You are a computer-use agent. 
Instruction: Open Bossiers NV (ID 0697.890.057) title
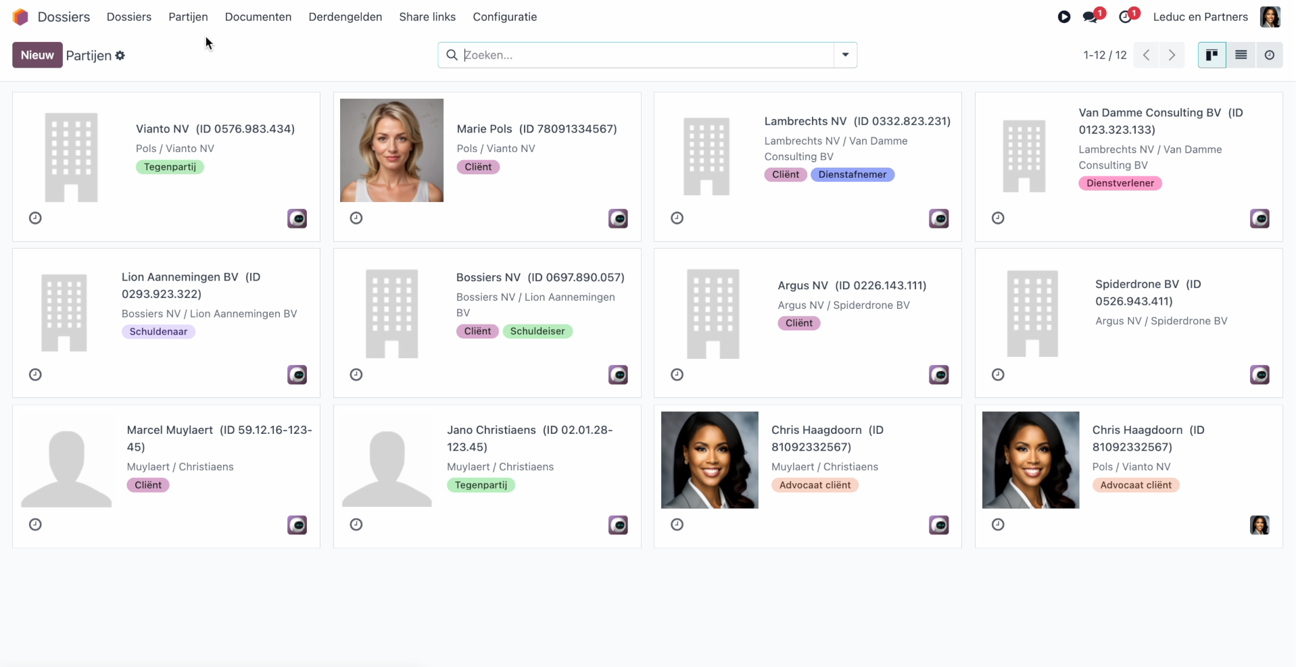pyautogui.click(x=540, y=277)
